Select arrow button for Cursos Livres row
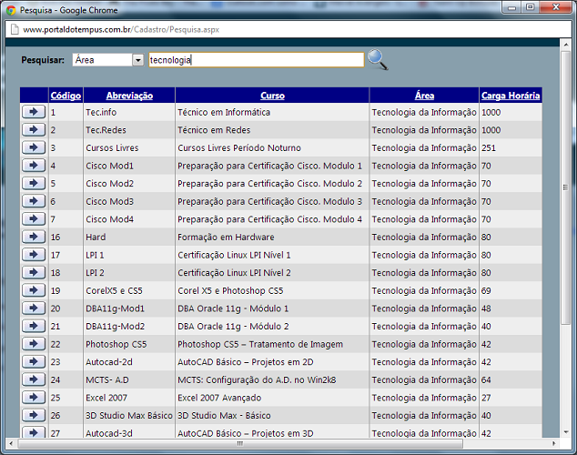 [x=34, y=147]
